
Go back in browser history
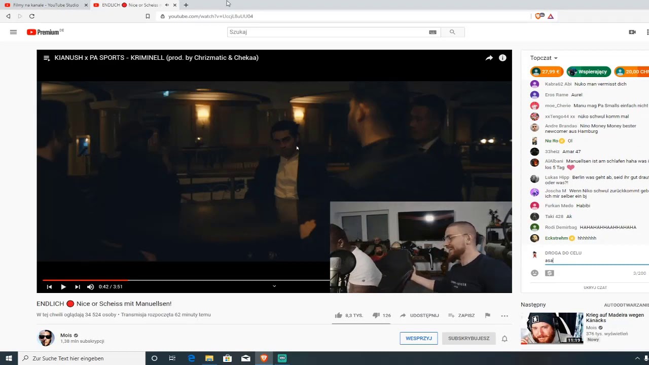(8, 16)
